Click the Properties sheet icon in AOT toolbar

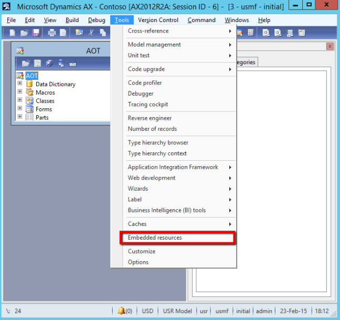click(37, 64)
